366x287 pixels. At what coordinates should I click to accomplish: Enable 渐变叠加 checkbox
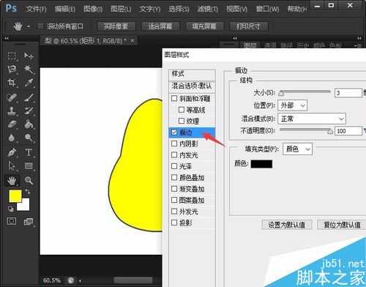coord(174,189)
